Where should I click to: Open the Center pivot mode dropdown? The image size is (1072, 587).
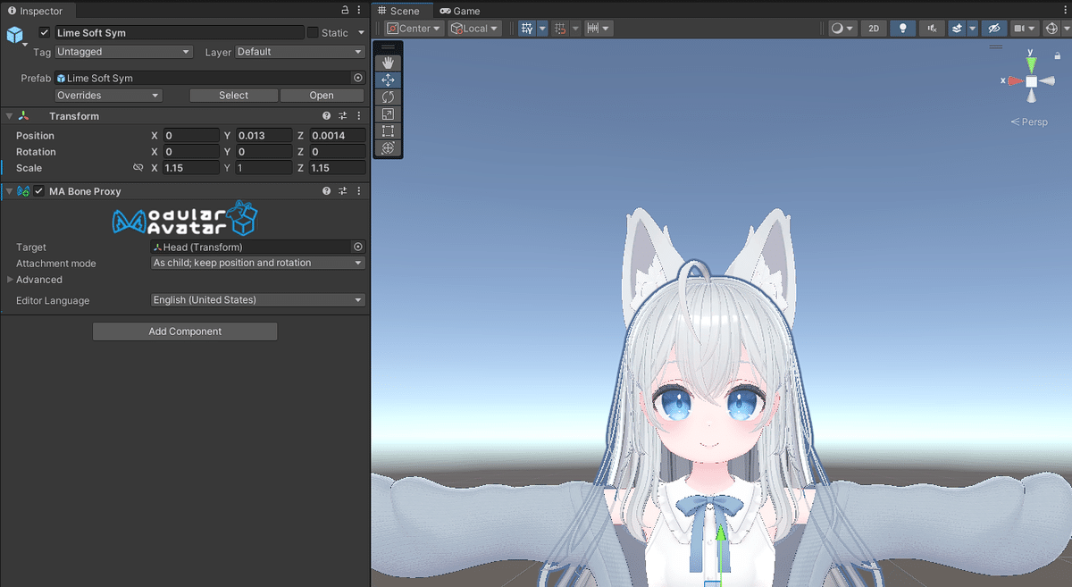pyautogui.click(x=415, y=29)
